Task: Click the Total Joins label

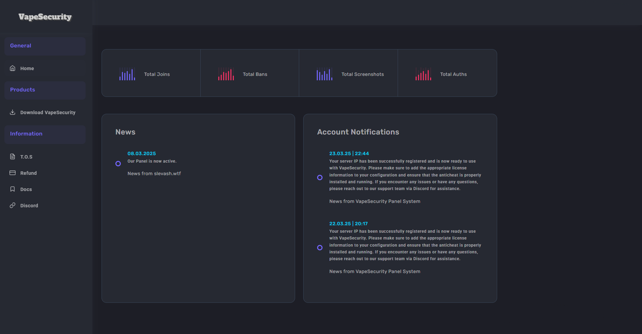Action: 157,74
